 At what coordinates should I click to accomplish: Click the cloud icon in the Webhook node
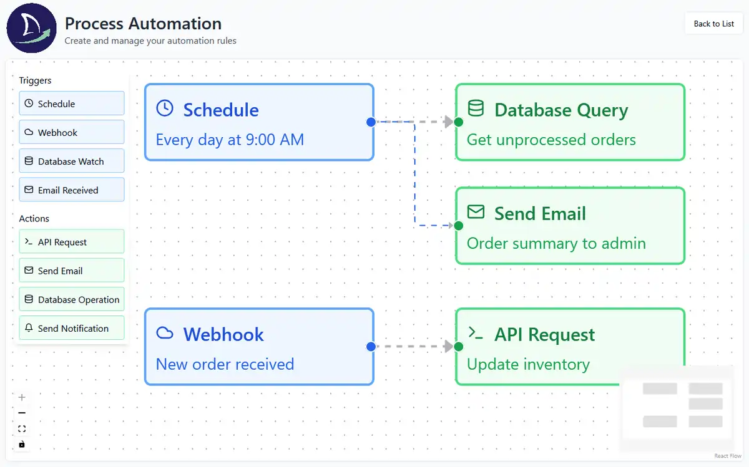(164, 333)
